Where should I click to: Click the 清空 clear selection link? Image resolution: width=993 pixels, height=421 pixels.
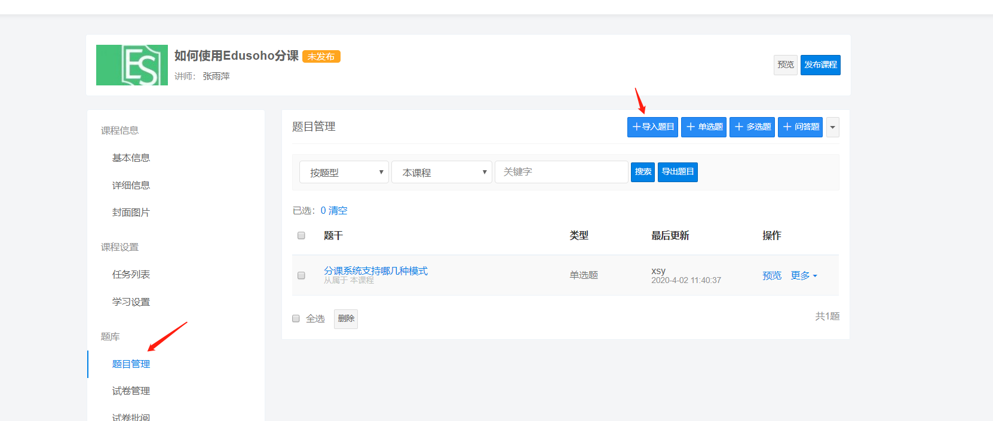click(x=338, y=211)
